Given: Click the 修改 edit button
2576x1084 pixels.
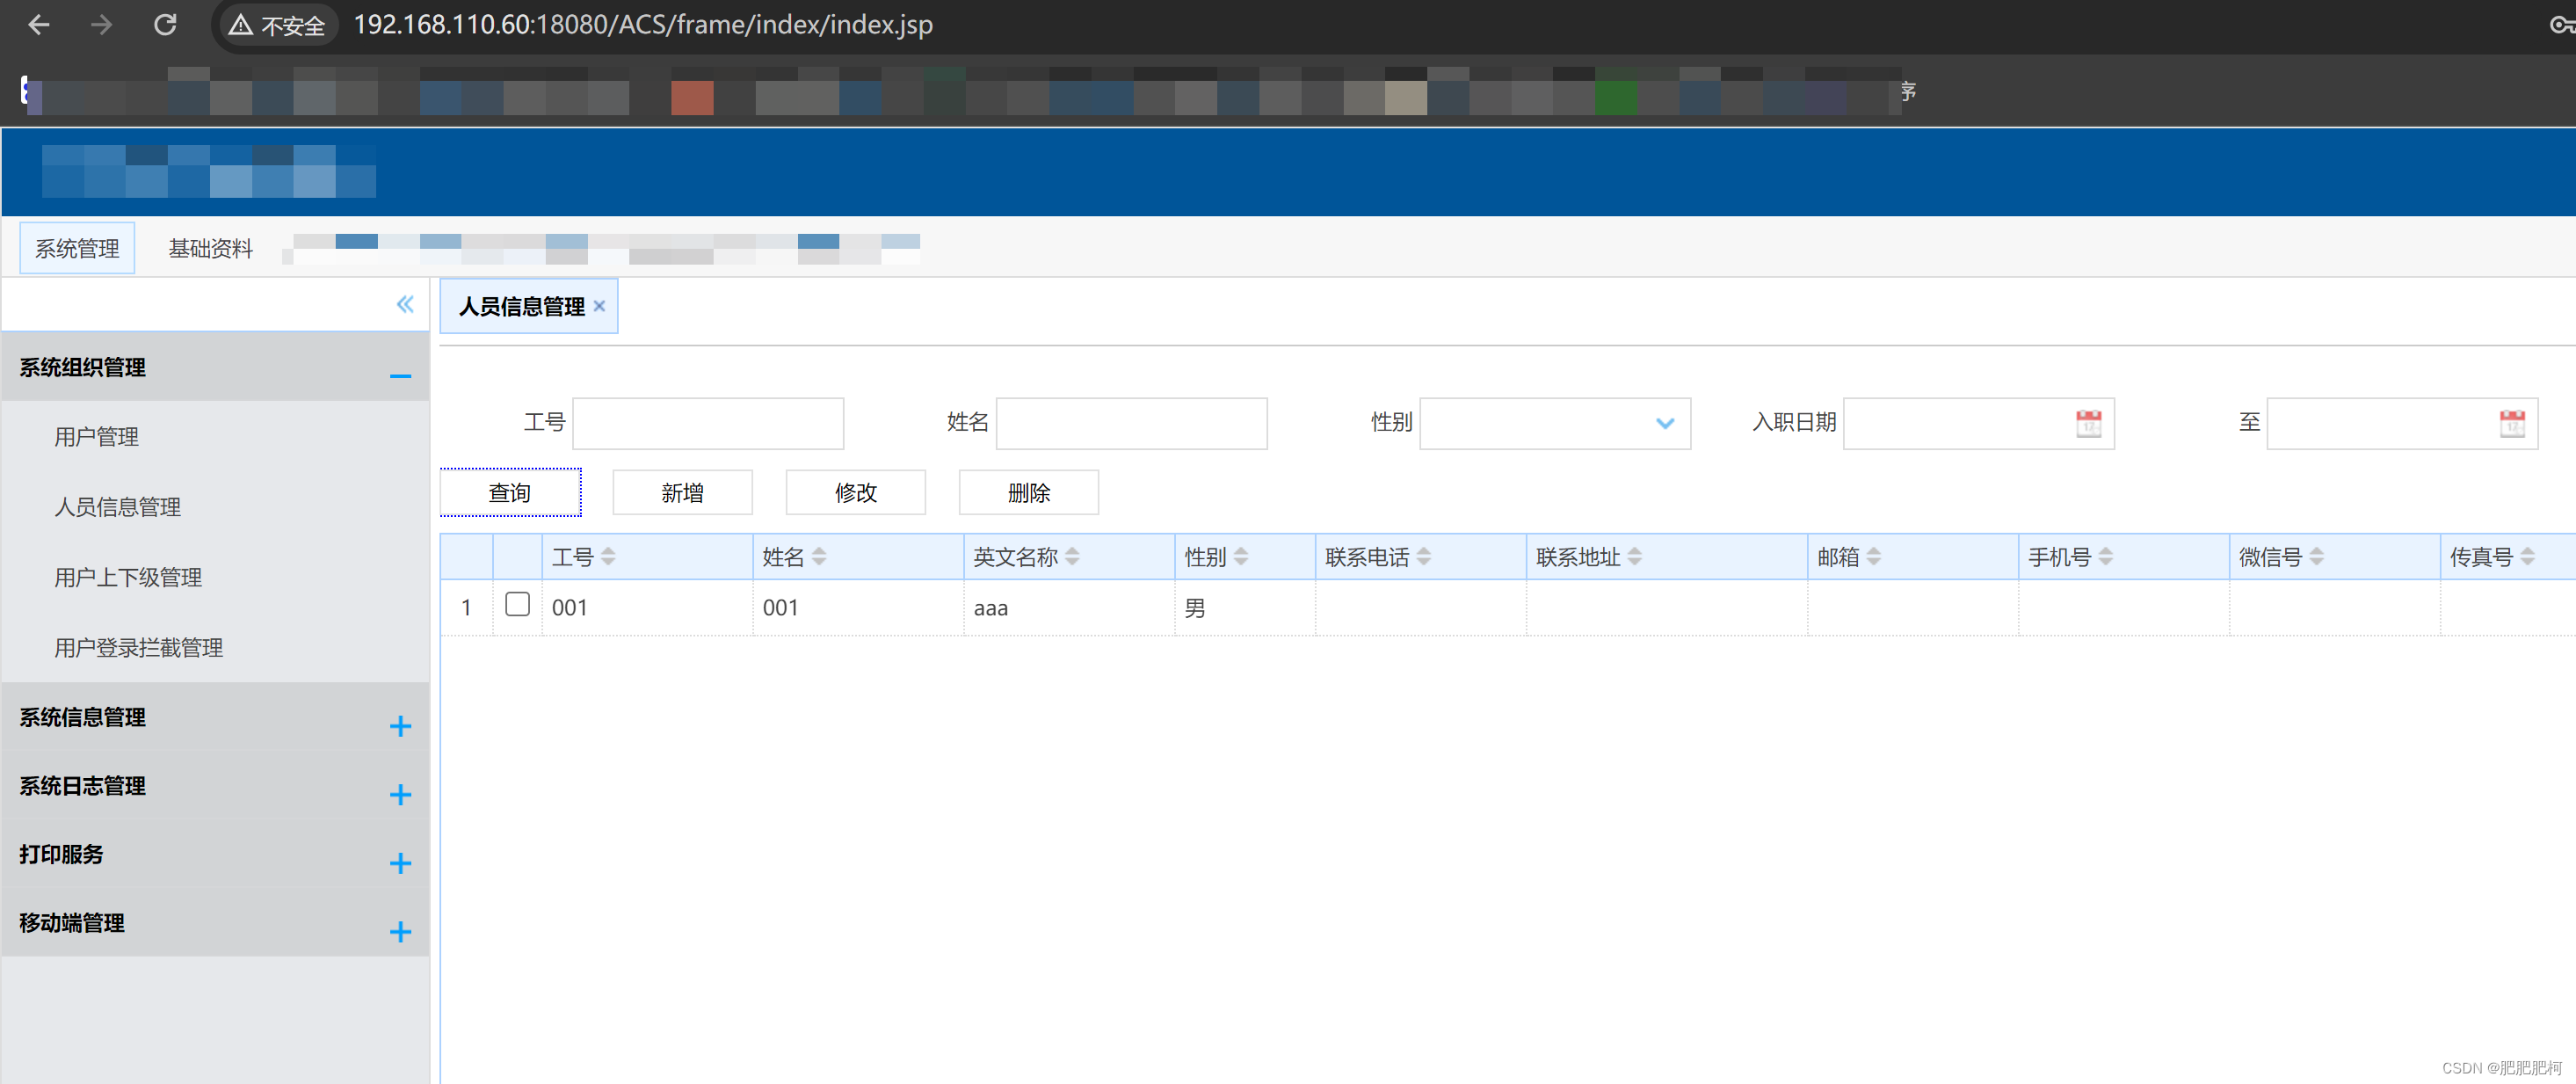Looking at the screenshot, I should pos(856,492).
